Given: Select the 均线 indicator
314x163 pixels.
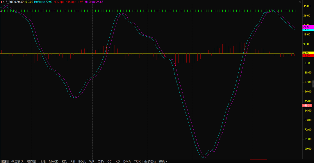Looking at the screenshot, I should point(42,161).
